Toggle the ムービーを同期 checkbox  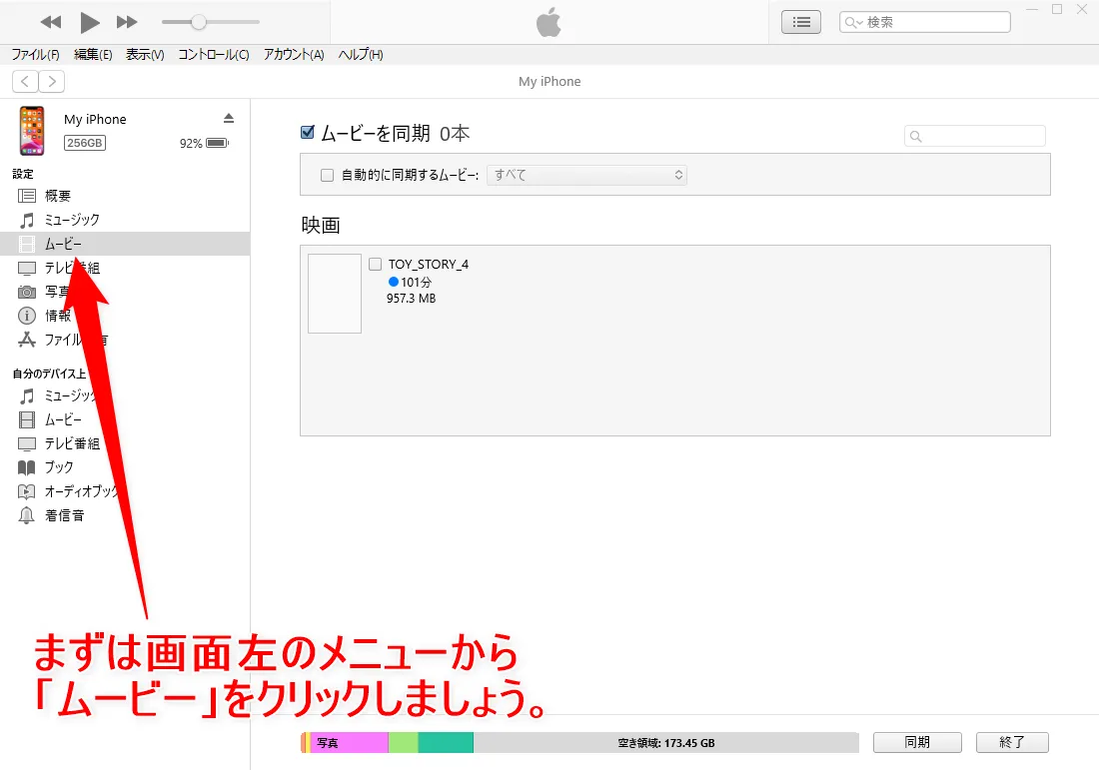point(307,132)
